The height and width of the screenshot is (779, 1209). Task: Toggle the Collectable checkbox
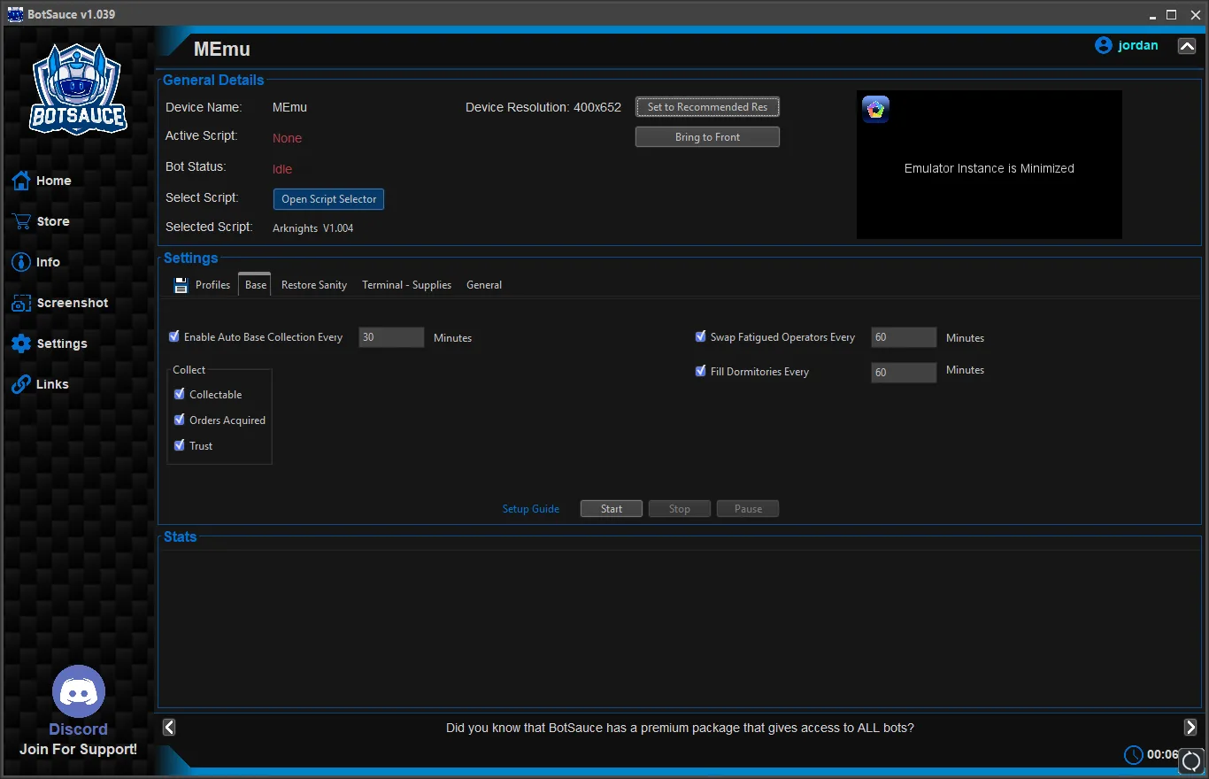click(x=180, y=394)
